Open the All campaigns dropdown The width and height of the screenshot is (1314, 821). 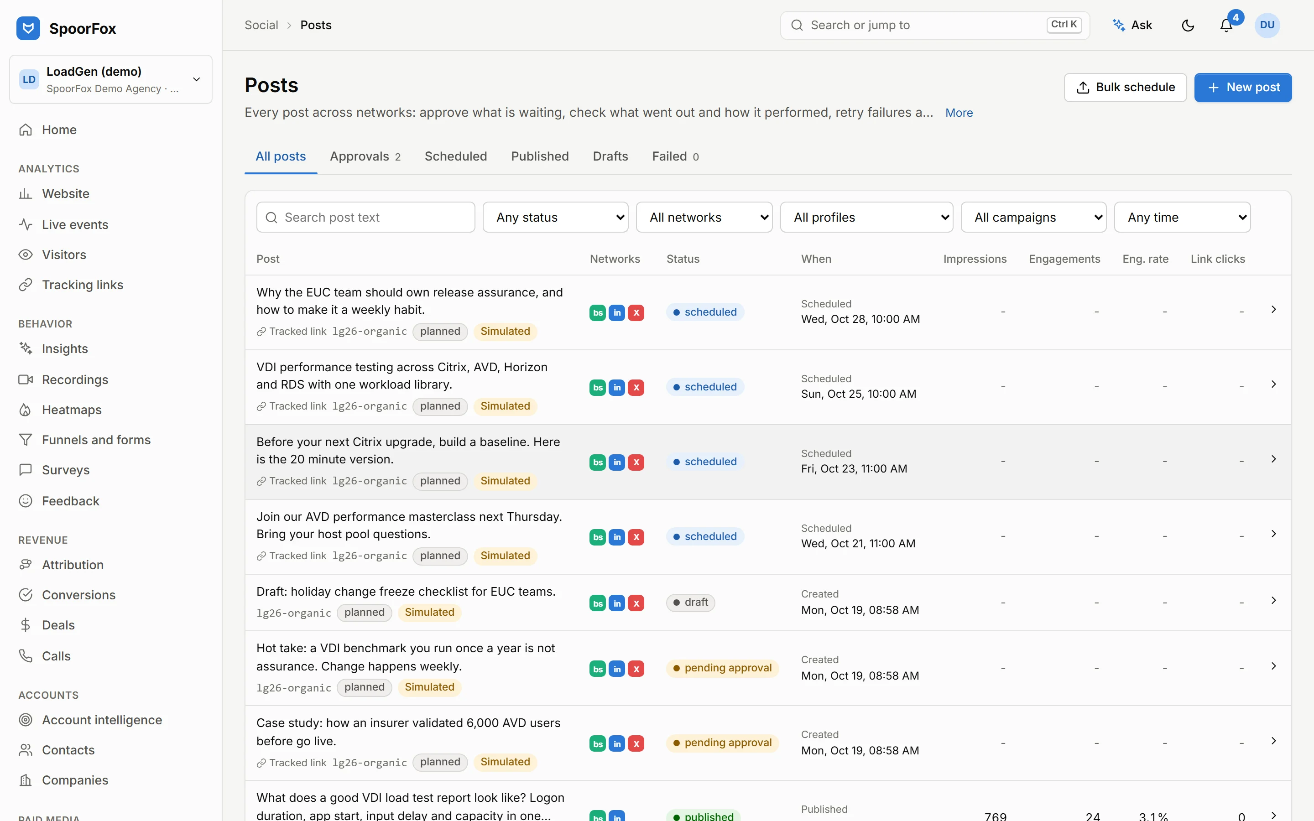coord(1034,217)
